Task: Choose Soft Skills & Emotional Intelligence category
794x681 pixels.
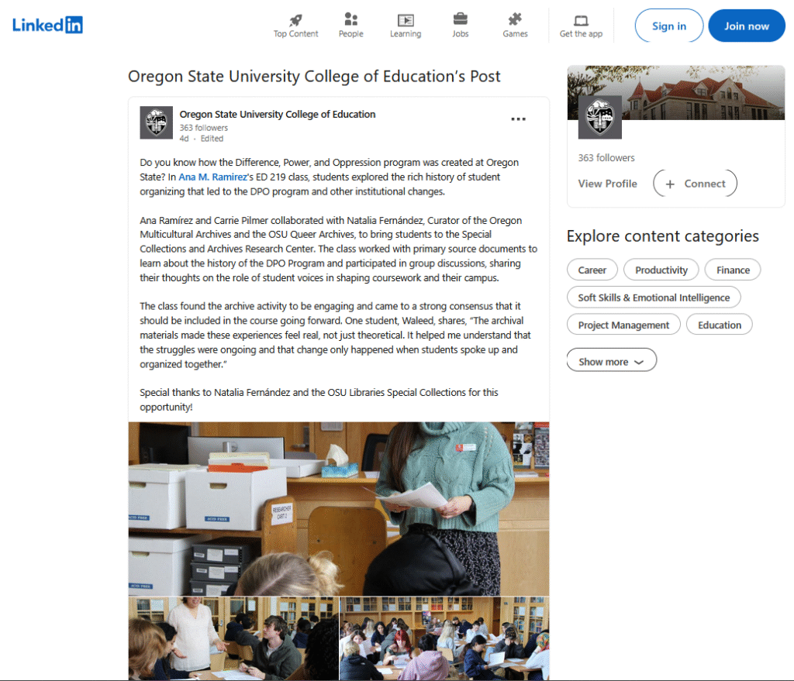Action: tap(653, 298)
